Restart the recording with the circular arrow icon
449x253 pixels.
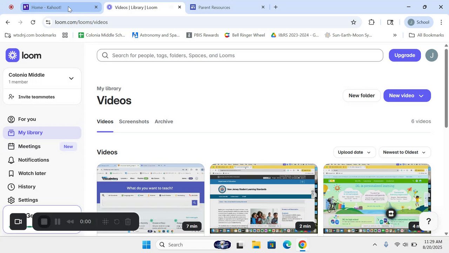[117, 222]
